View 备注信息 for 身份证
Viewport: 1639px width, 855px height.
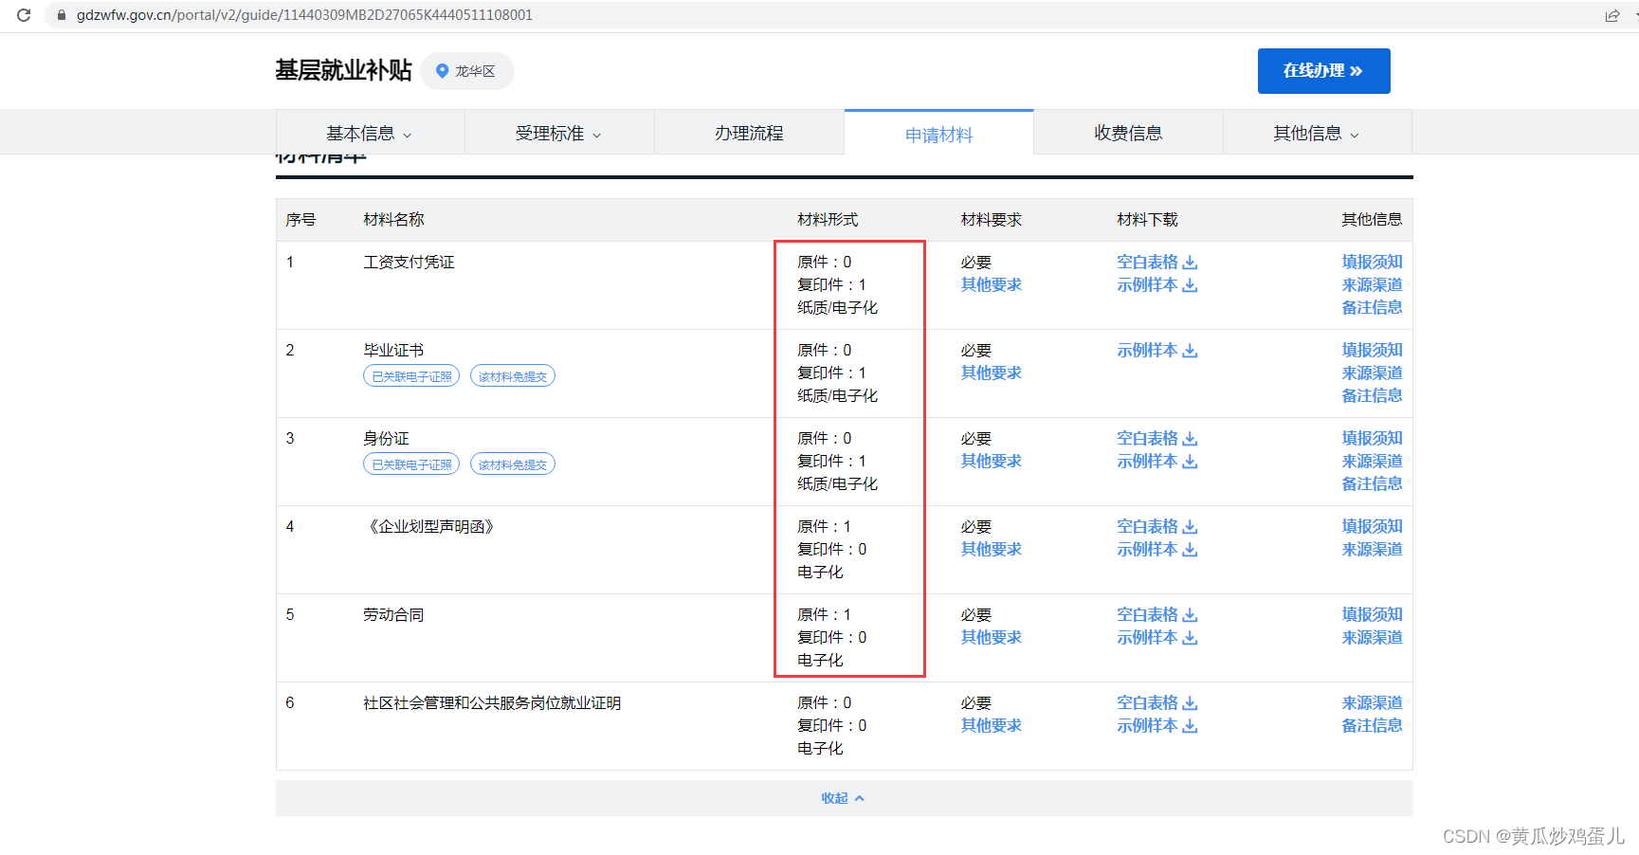[1372, 483]
